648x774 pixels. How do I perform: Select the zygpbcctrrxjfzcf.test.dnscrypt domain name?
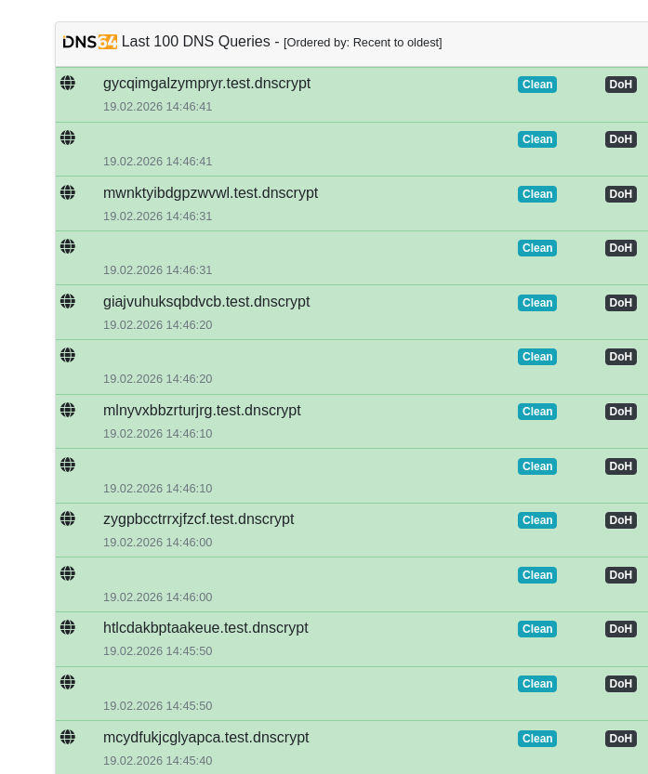coord(198,519)
